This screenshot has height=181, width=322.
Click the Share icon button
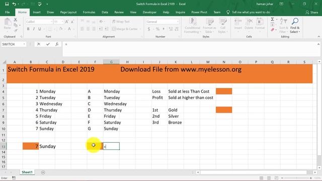click(312, 12)
